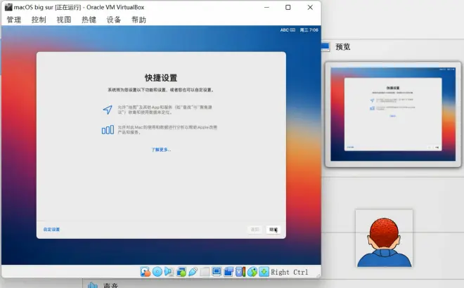Open the 管理 menu
The width and height of the screenshot is (464, 288).
pos(14,20)
